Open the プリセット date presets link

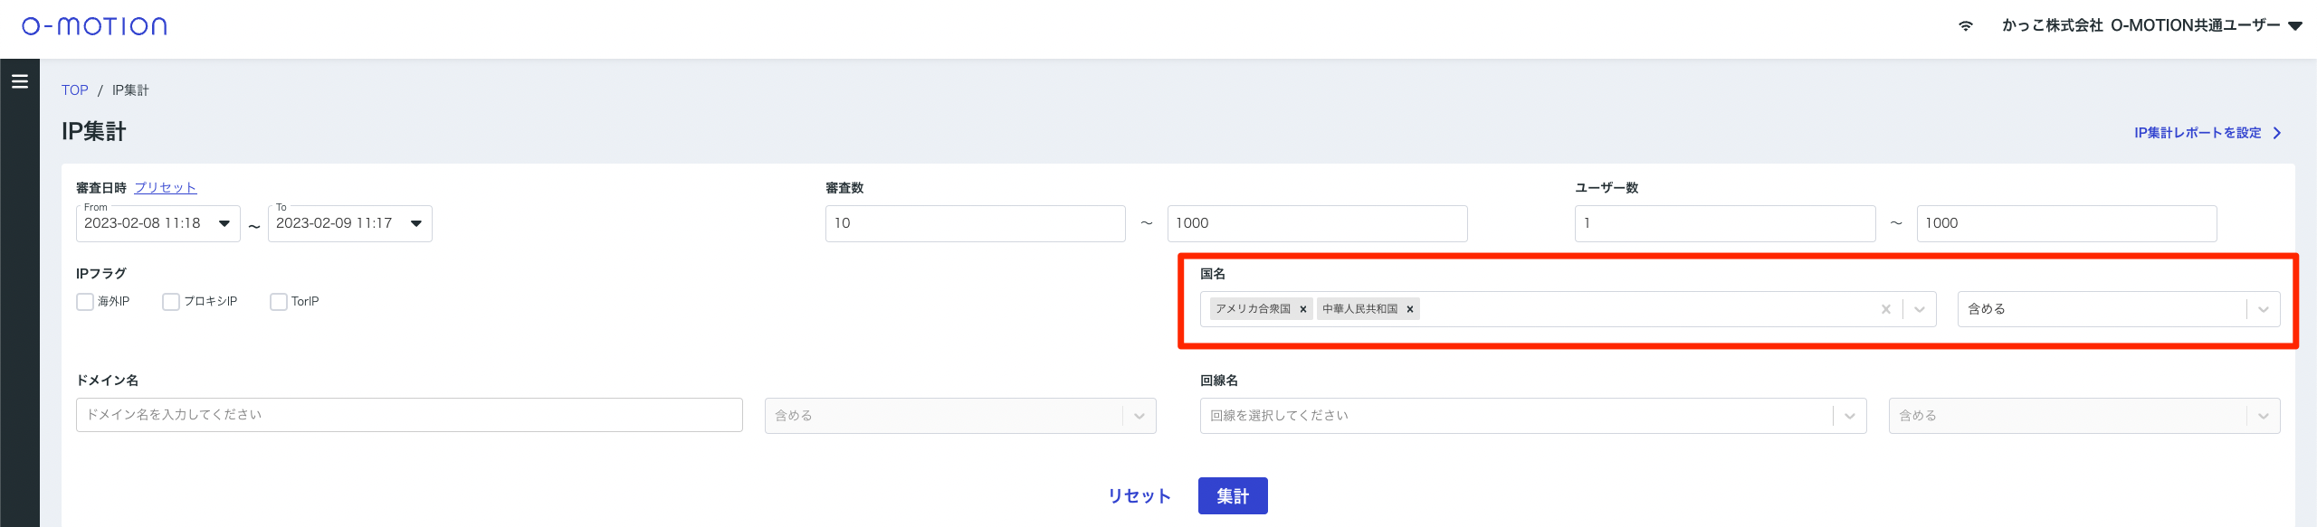click(165, 188)
